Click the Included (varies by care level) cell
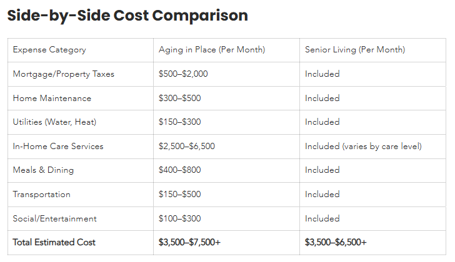Viewport: 455px width, 262px height. coord(363,147)
